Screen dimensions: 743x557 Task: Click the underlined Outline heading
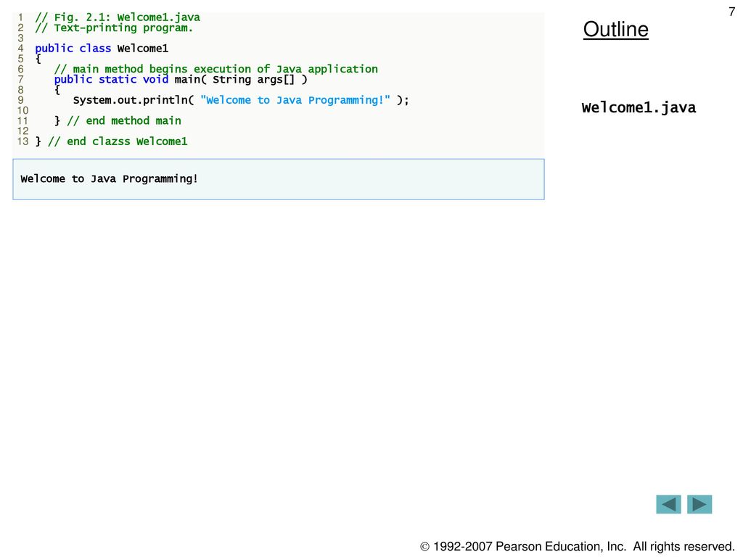coord(615,29)
